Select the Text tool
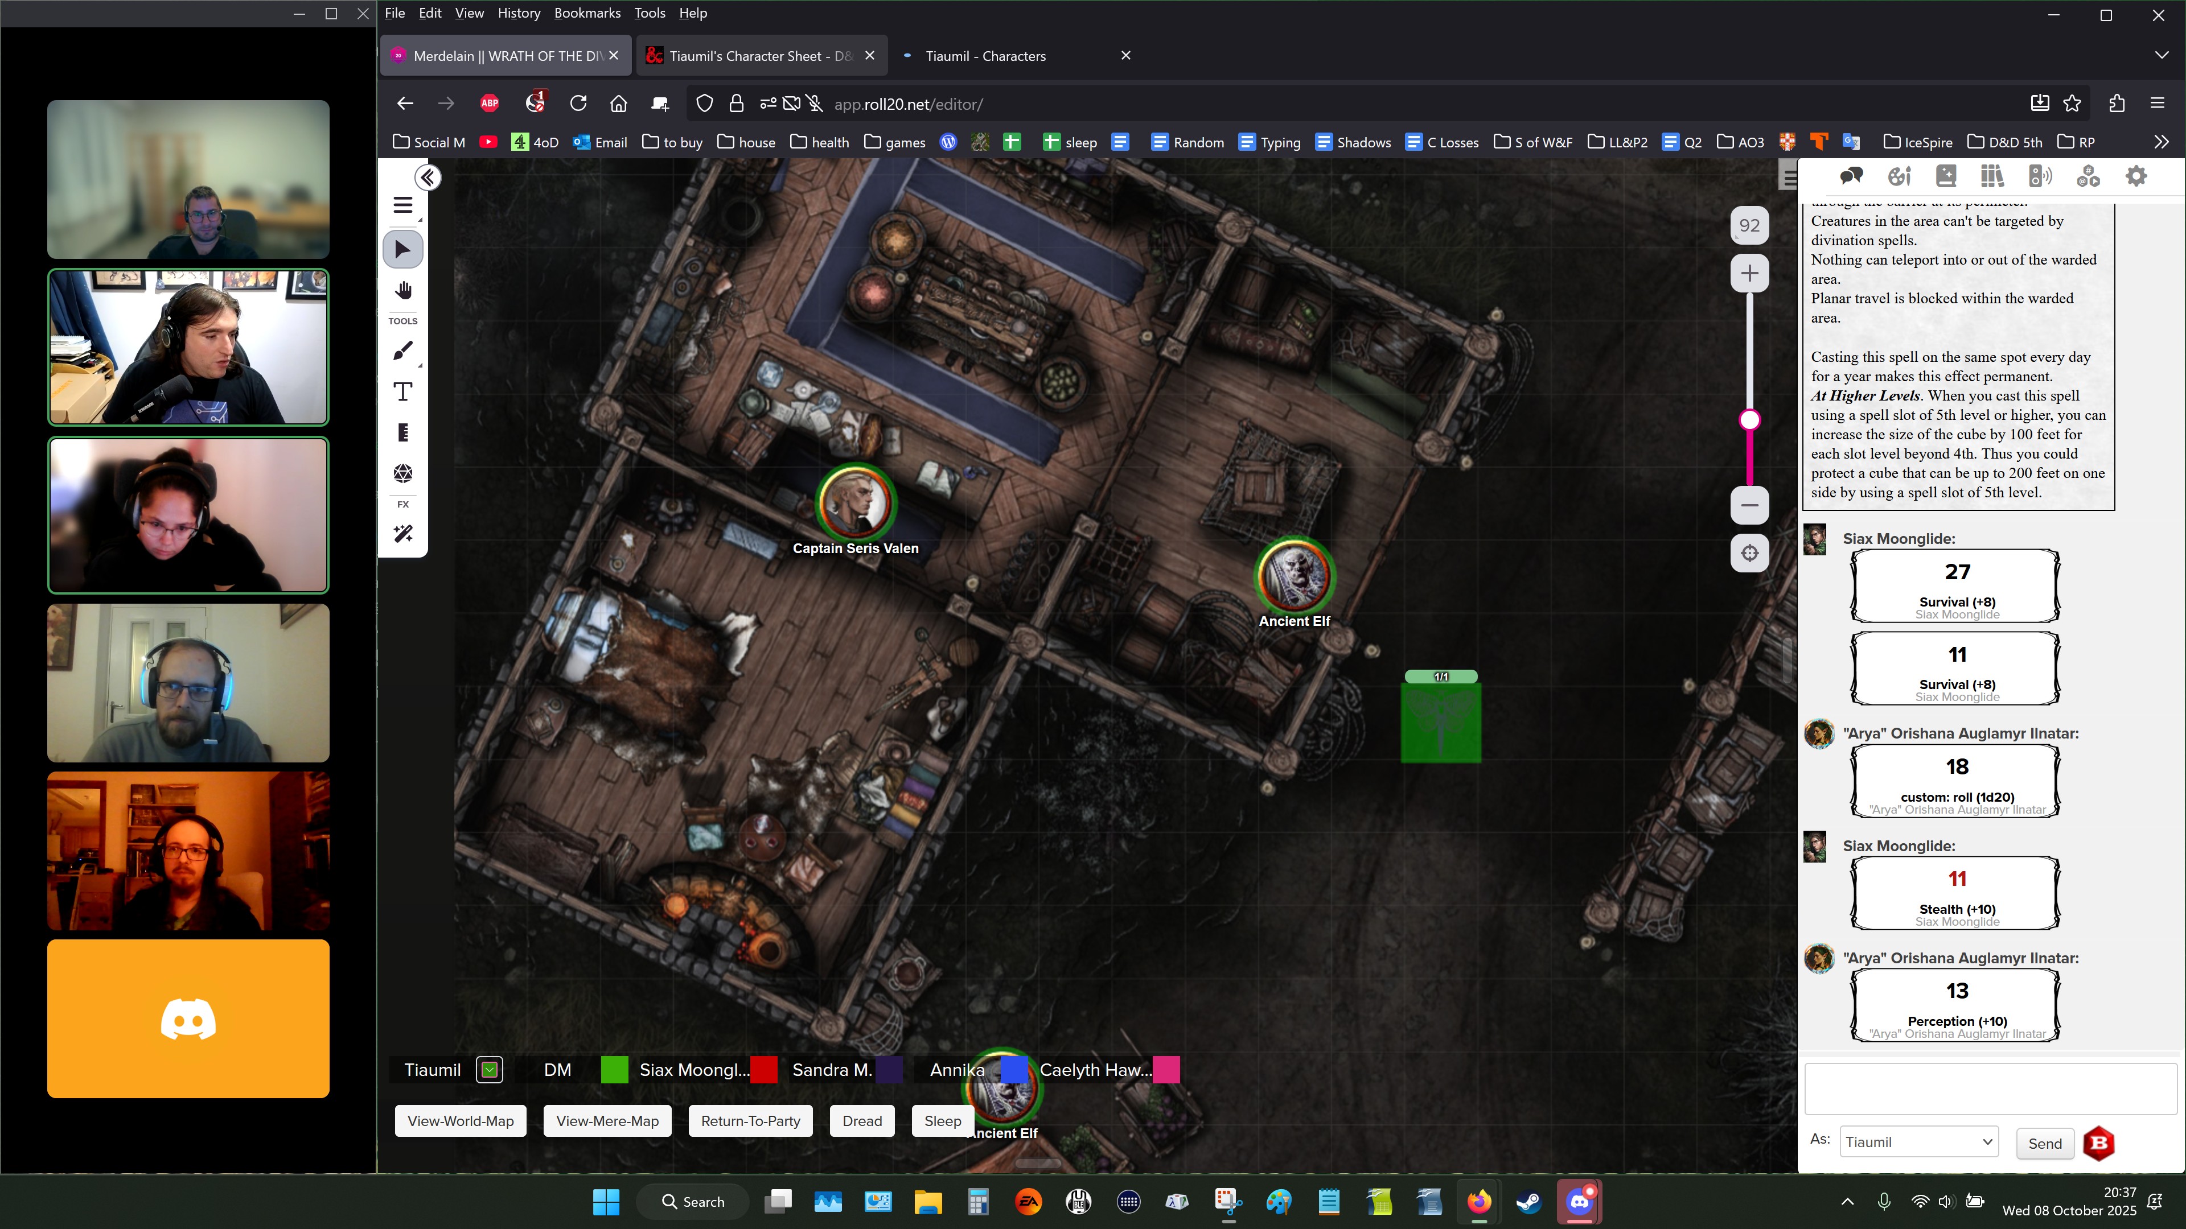This screenshot has height=1229, width=2186. pyautogui.click(x=403, y=392)
